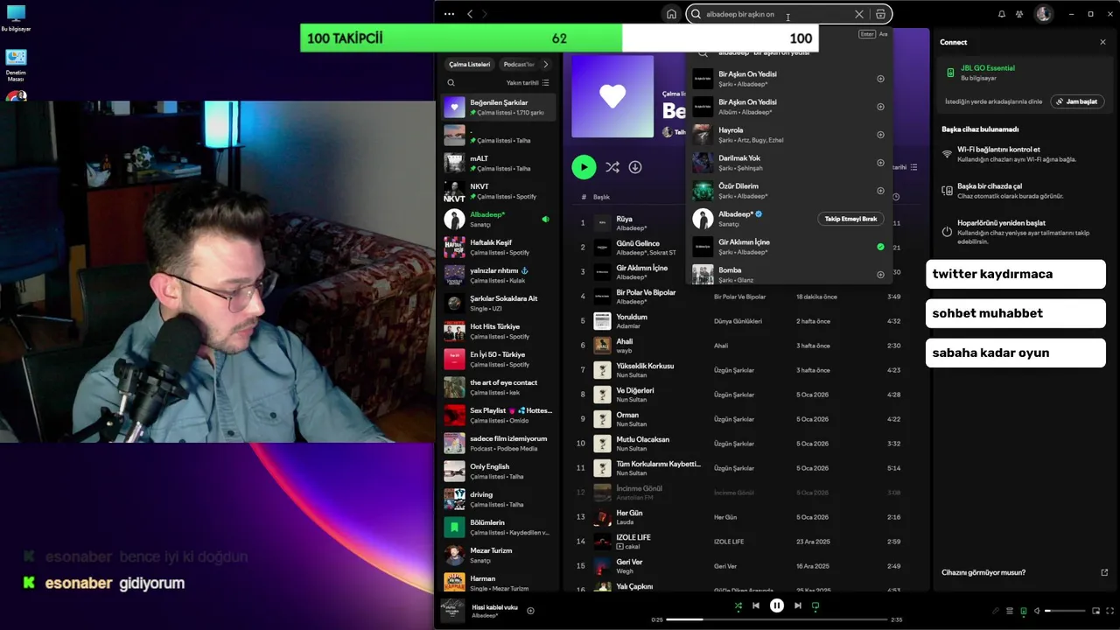Viewport: 1120px width, 630px height.
Task: Select JBL GO Essential device
Action: coord(1022,73)
